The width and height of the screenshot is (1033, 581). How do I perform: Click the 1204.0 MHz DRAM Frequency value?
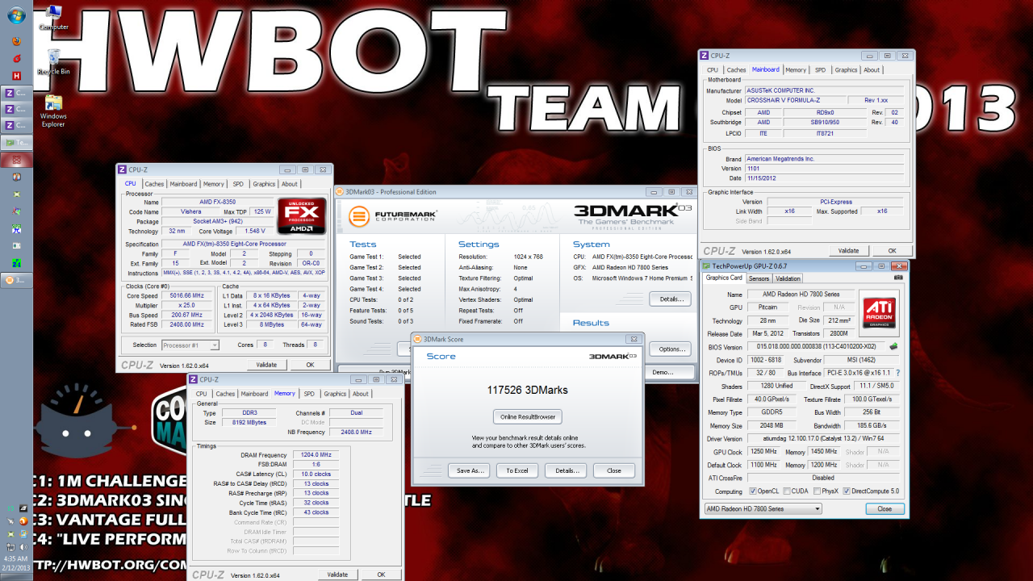tap(316, 454)
